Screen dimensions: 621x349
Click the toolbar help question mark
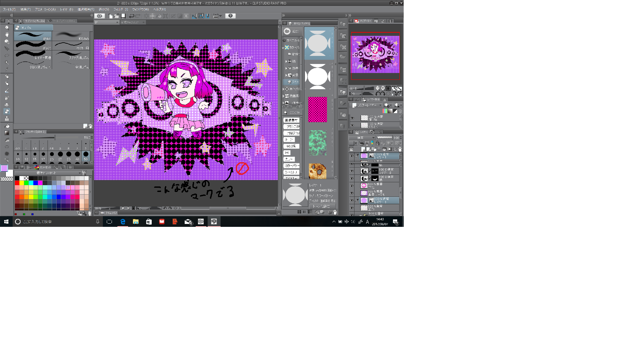point(230,16)
